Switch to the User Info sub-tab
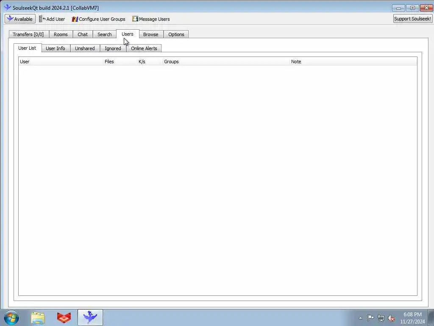Viewport: 434px width, 326px height. click(x=56, y=48)
